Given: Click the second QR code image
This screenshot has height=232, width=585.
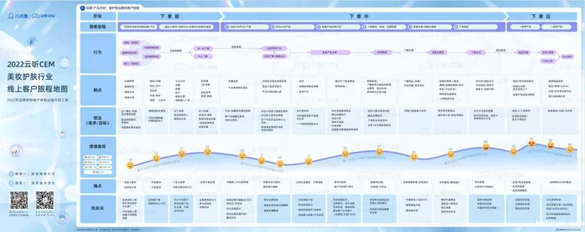Looking at the screenshot, I should coord(45,200).
